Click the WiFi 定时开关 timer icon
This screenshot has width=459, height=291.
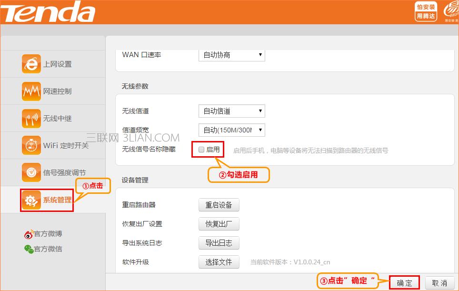(x=31, y=145)
